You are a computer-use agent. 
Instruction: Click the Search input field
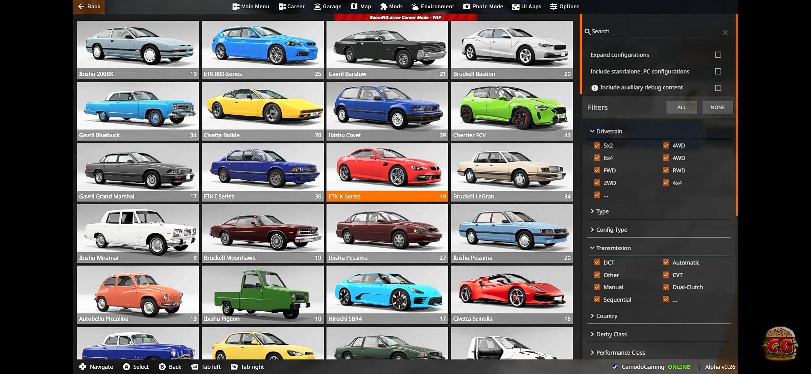[649, 32]
